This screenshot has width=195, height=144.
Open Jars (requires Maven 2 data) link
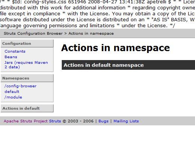(x=26, y=65)
